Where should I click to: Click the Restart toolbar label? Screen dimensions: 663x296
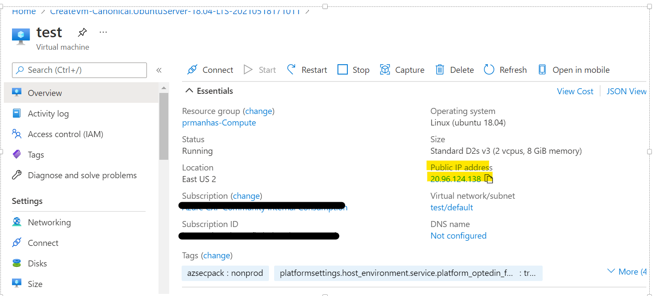pos(314,70)
